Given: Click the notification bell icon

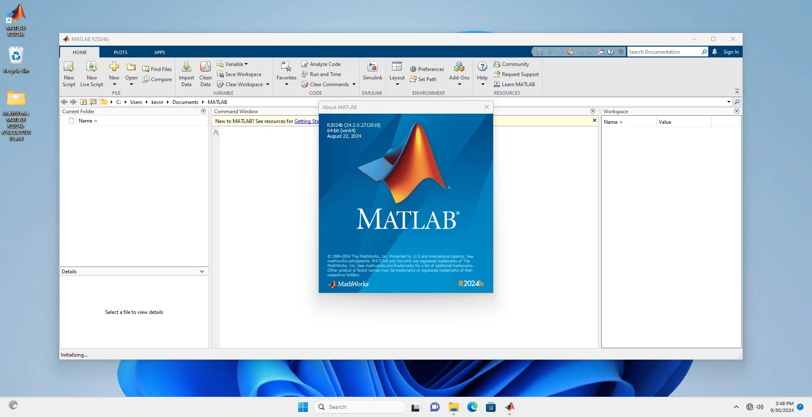Looking at the screenshot, I should [715, 52].
